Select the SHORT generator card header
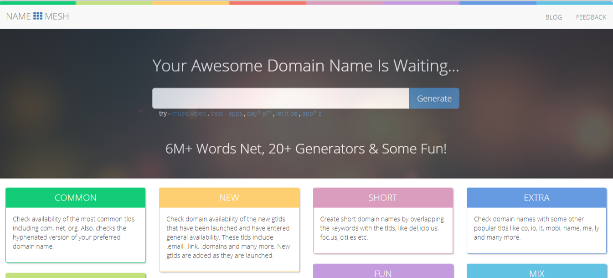 tap(383, 198)
